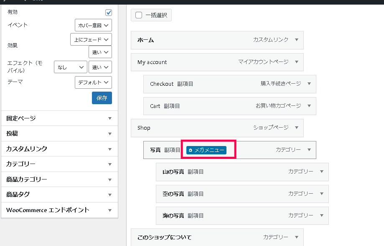Screen dimensions: 384x246
Task: Expand the WooCommerce エンドポイント panel
Action: pos(59,210)
